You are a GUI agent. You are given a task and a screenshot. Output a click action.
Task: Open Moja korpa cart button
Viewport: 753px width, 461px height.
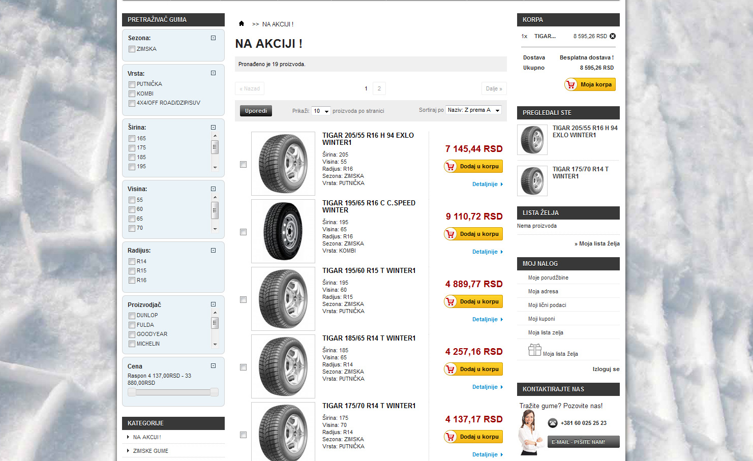590,84
